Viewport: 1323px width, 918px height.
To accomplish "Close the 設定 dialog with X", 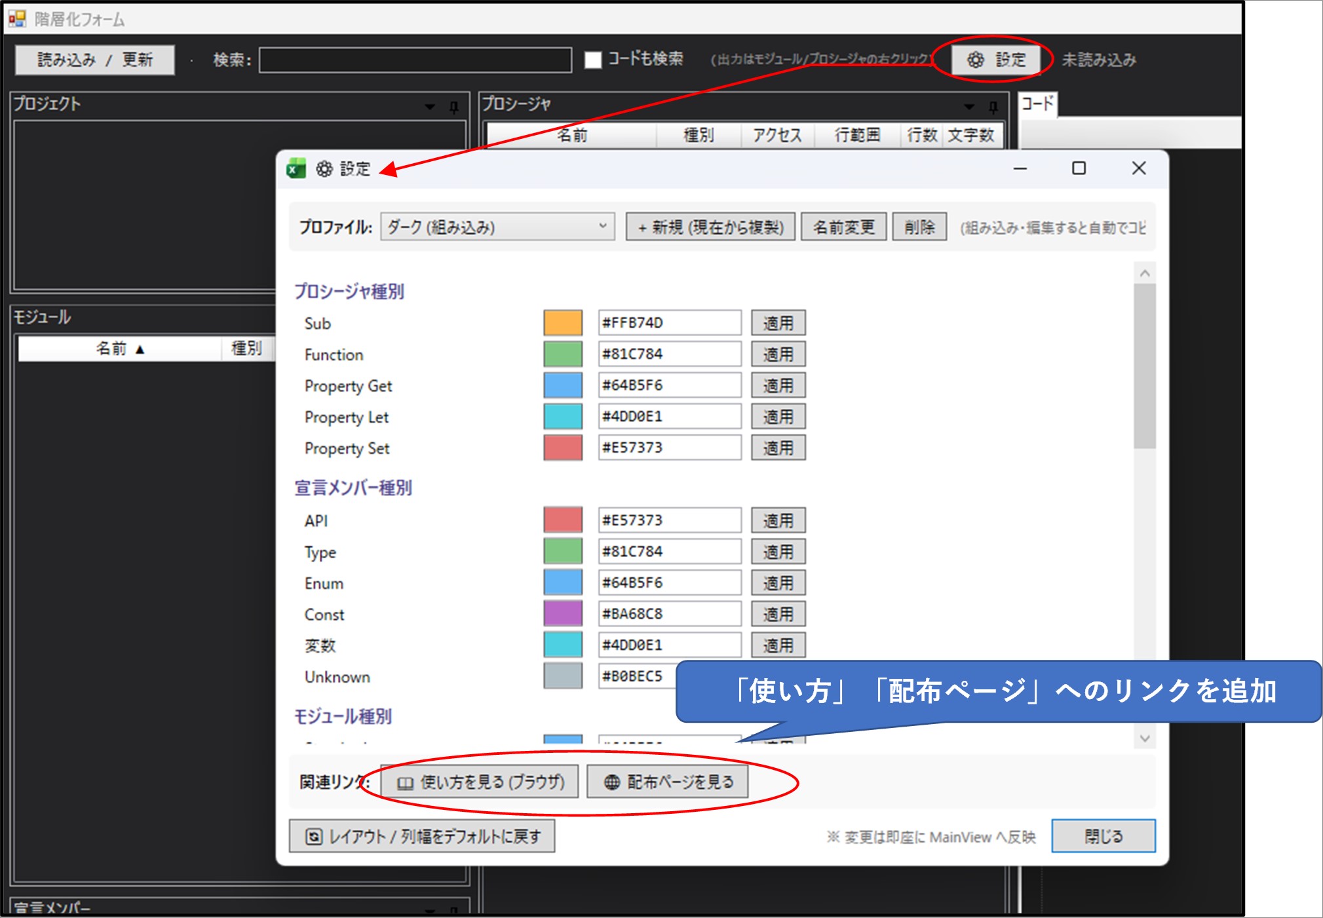I will tap(1139, 168).
